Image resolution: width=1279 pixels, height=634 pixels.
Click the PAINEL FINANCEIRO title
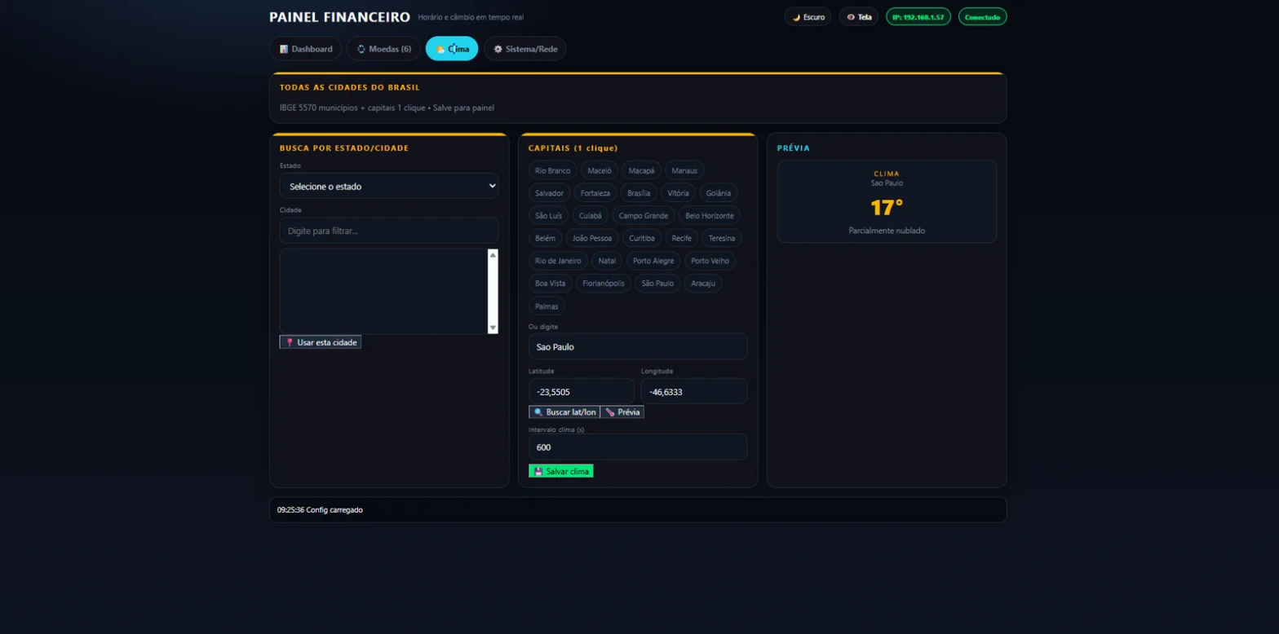339,17
